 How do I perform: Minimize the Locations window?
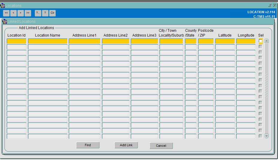(270, 5)
